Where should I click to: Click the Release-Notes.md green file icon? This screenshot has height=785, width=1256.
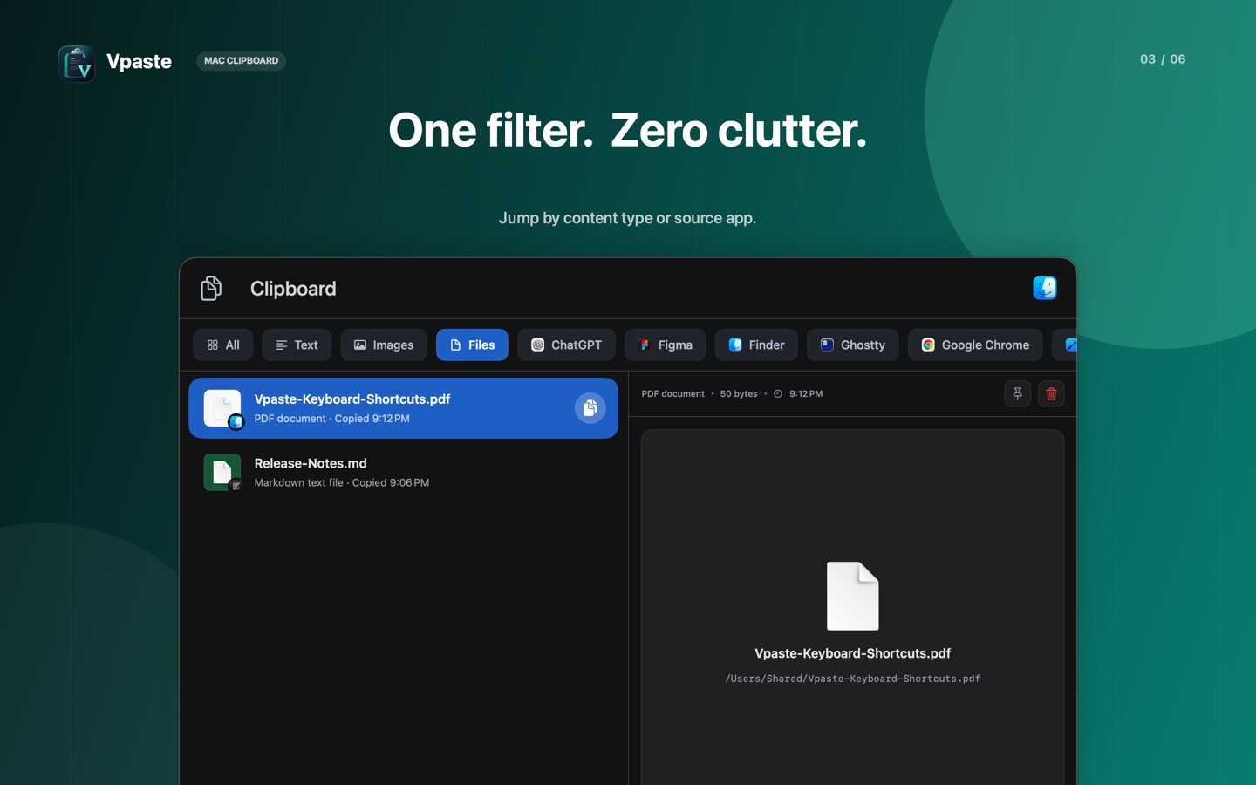(222, 472)
